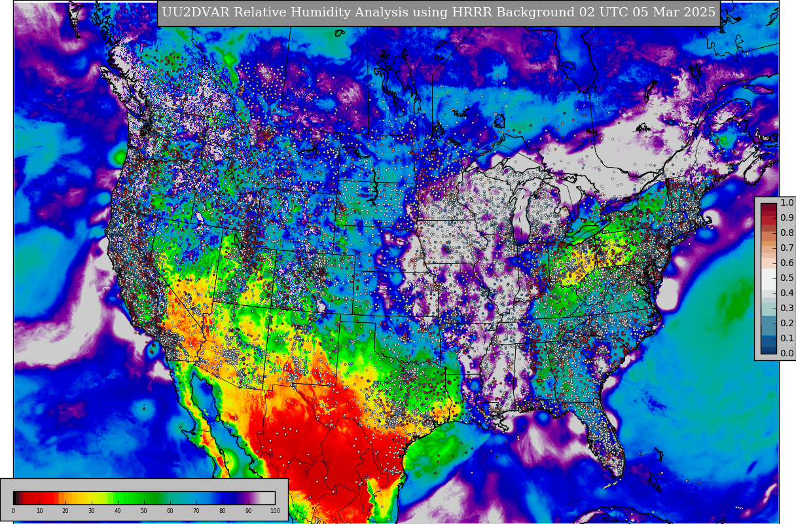Click the 0.0 label on right colorbar
The width and height of the screenshot is (796, 524).
pos(787,353)
